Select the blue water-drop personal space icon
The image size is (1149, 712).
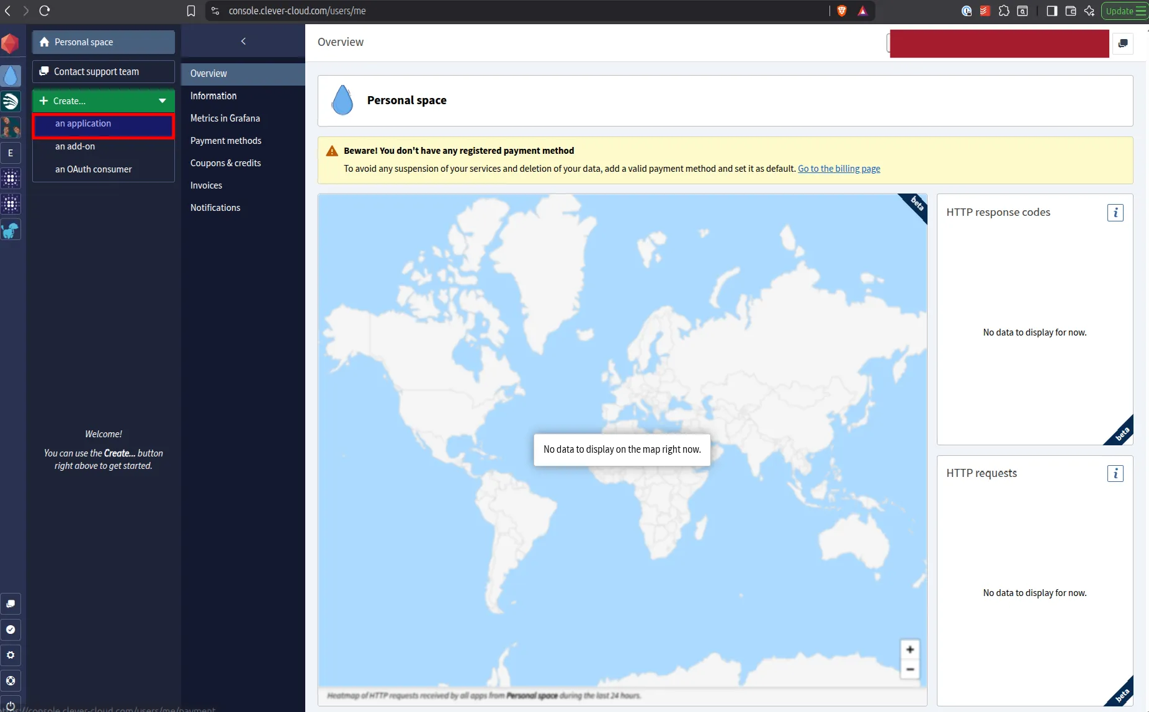(11, 76)
